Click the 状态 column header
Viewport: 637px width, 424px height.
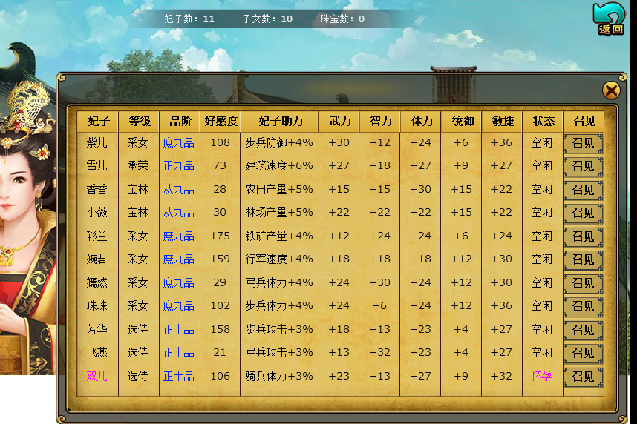[543, 121]
